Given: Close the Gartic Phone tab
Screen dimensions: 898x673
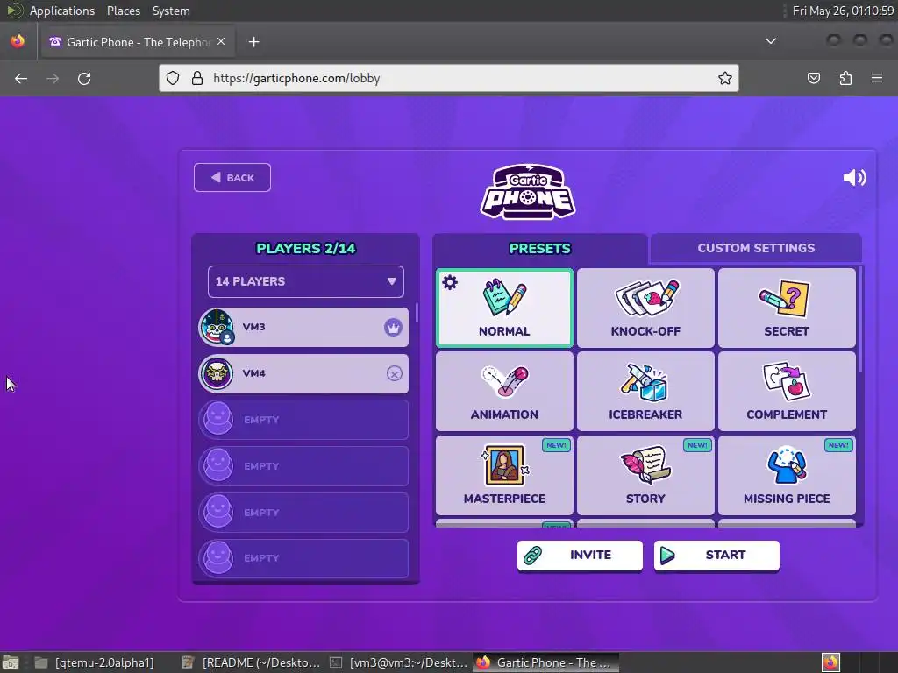Looking at the screenshot, I should click(x=221, y=42).
